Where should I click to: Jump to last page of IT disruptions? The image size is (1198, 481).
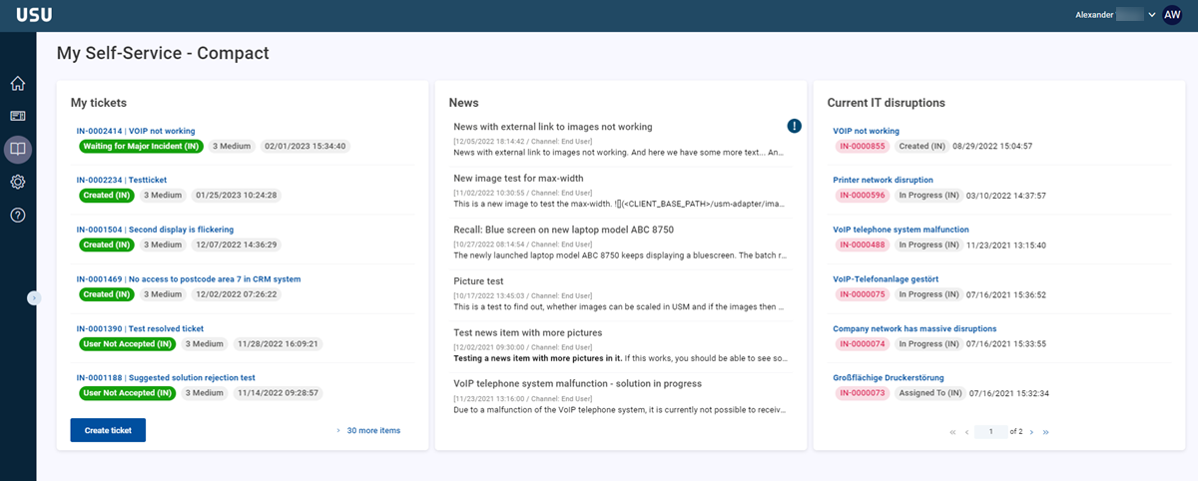1045,432
